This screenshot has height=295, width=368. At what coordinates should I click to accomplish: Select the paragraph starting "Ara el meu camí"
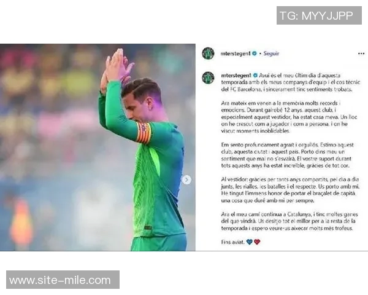[x=289, y=221]
